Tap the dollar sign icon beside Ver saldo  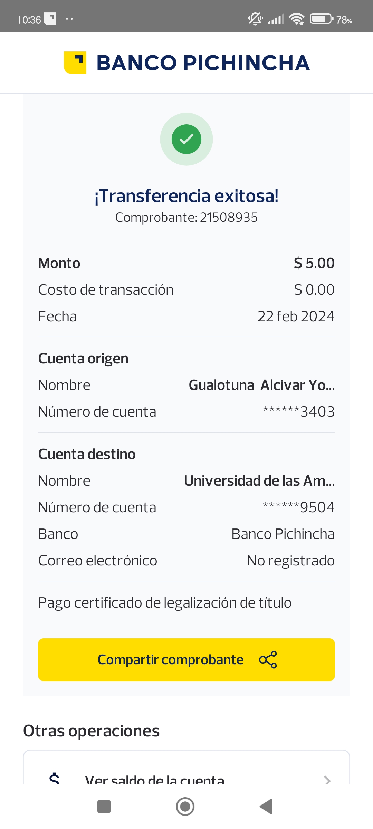pyautogui.click(x=54, y=779)
